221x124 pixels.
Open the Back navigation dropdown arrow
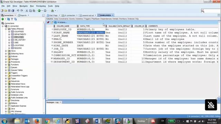[42, 11]
